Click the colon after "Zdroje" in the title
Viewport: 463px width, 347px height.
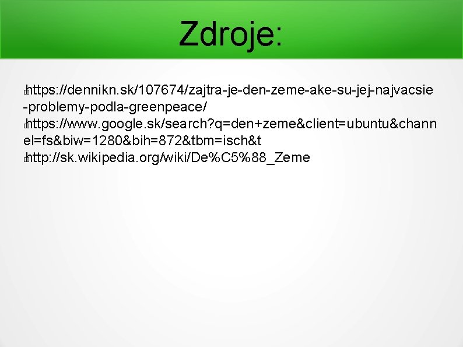pos(279,37)
